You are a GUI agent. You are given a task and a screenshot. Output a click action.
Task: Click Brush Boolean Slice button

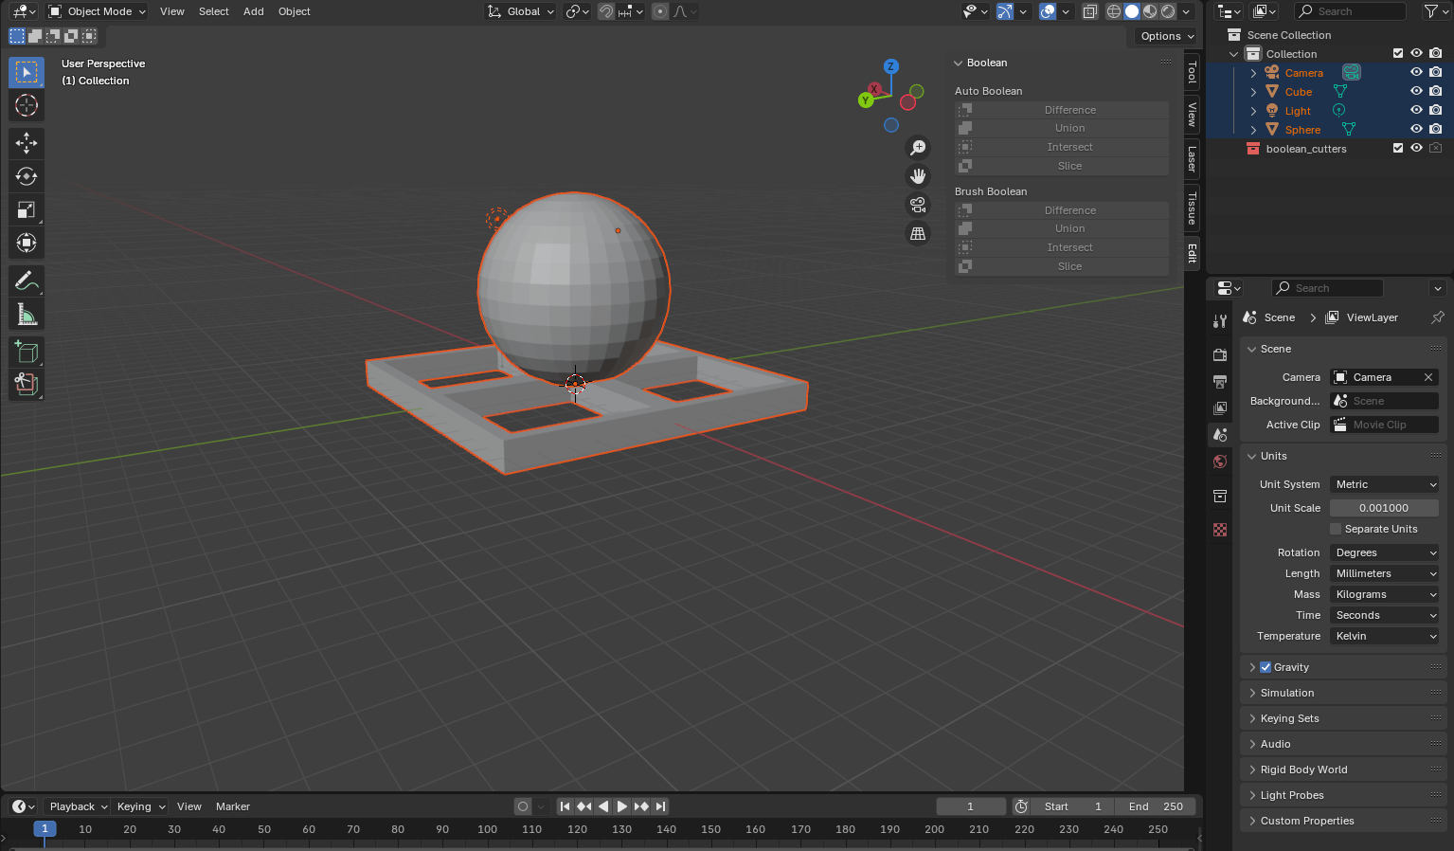pos(1062,266)
